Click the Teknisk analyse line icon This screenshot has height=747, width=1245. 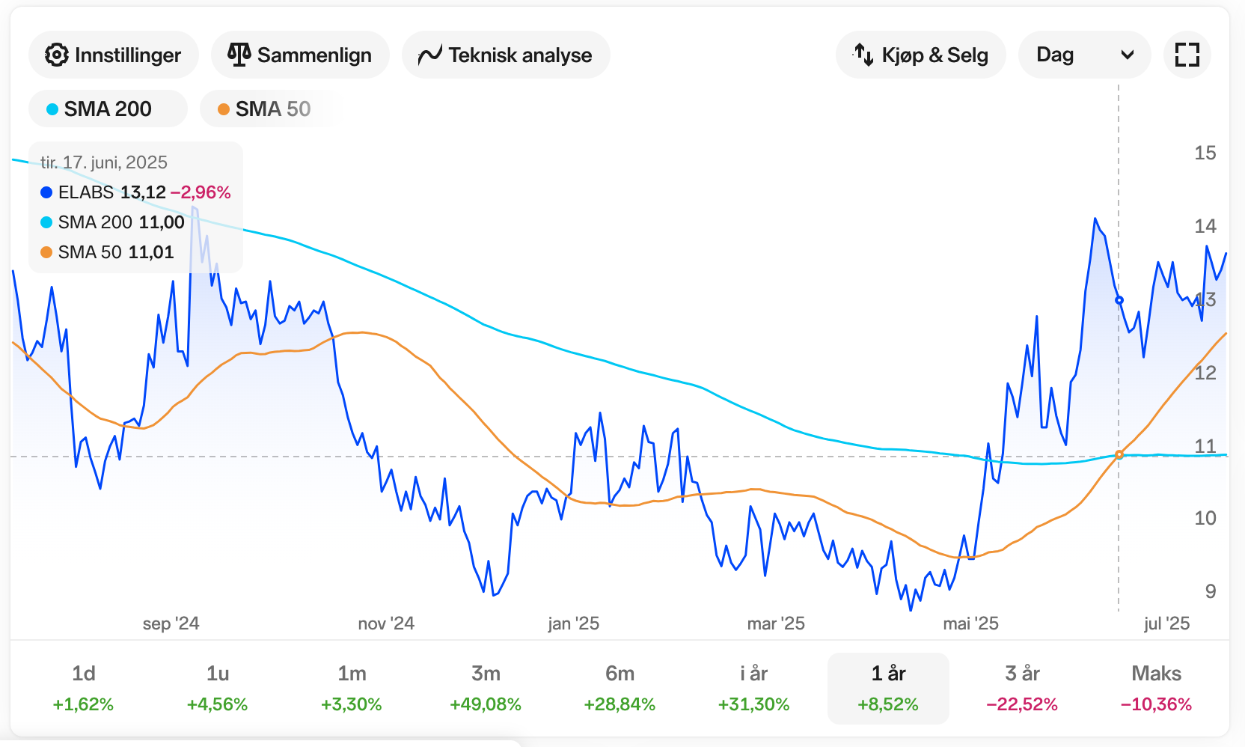pos(429,55)
